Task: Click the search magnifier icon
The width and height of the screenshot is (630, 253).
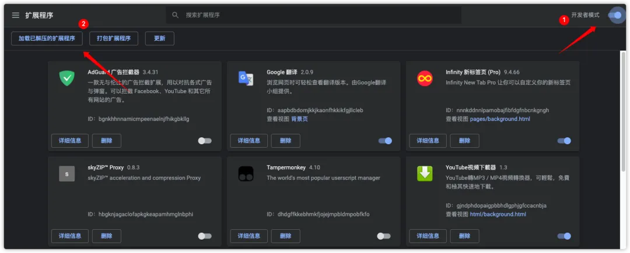Action: click(x=175, y=15)
